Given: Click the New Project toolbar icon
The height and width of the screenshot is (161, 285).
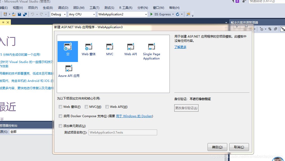Looking at the screenshot, I should coord(5,14).
